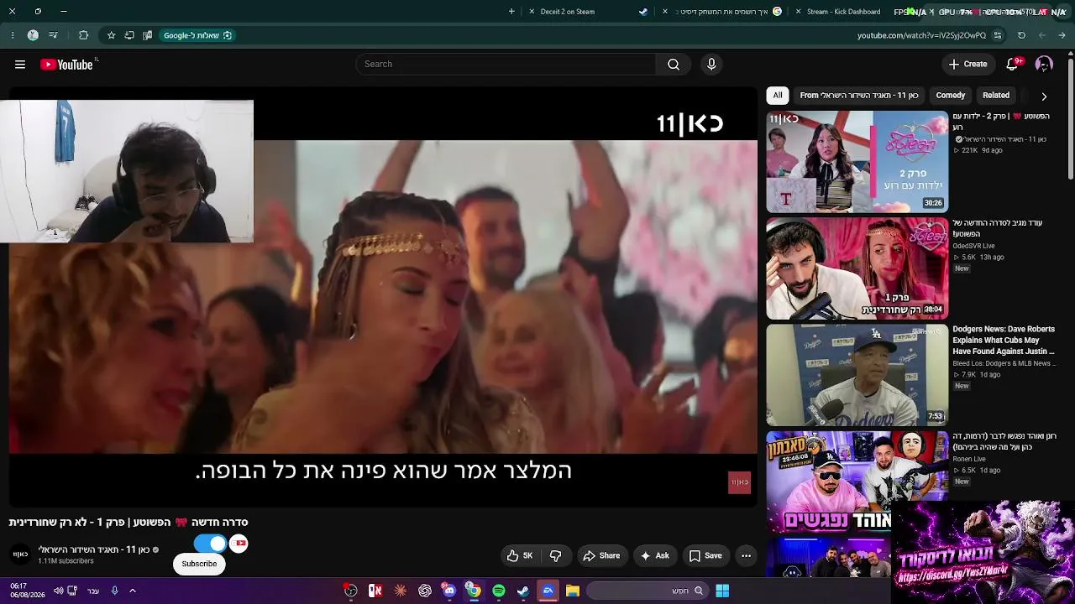This screenshot has width=1075, height=604.
Task: Click the כאן 11 watermark in the video corner
Action: (x=739, y=482)
